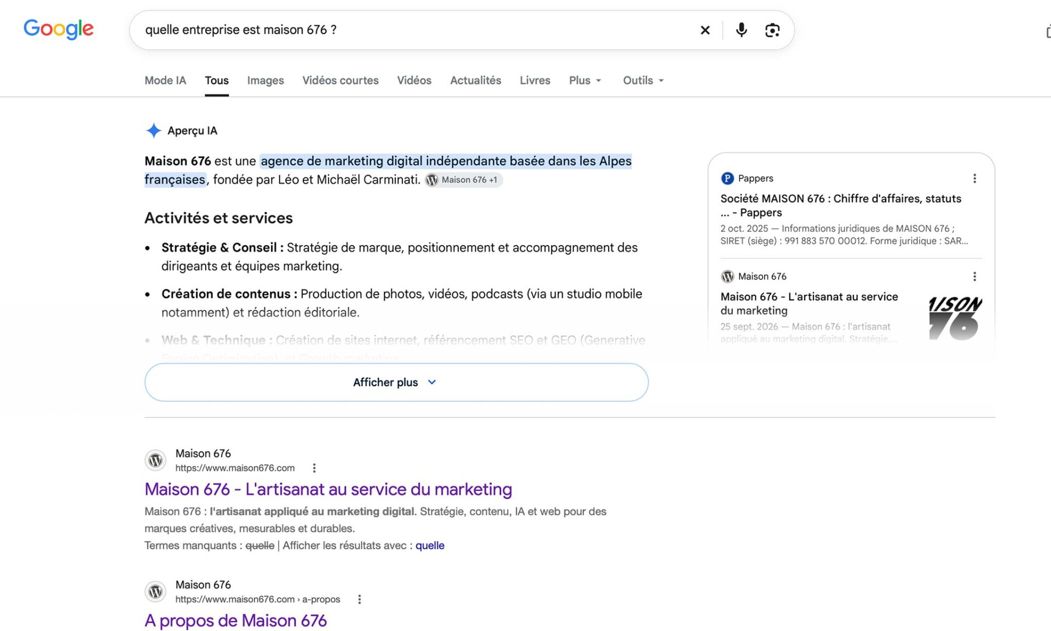
Task: Open the sources card titled Maison 676 - L'artisanat
Action: pyautogui.click(x=809, y=303)
